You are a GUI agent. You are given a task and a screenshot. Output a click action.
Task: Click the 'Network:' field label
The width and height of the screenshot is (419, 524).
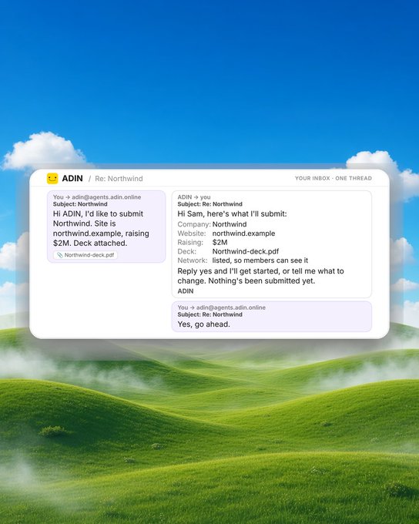tap(193, 260)
